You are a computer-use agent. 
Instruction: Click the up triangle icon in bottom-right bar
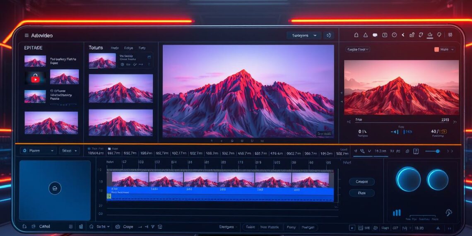438,228
